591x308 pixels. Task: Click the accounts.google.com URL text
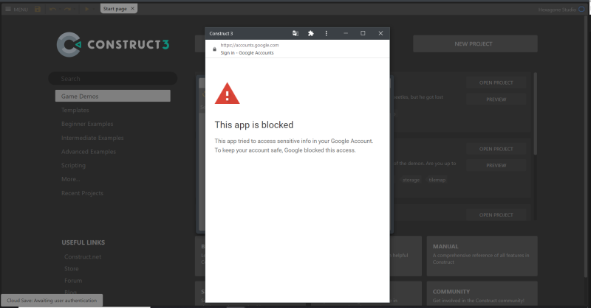[250, 45]
